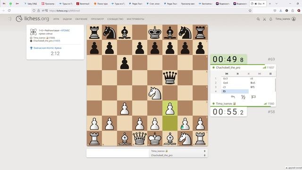Open Tima_ivanov profile beside the clock
This screenshot has width=302, height=170.
[224, 103]
